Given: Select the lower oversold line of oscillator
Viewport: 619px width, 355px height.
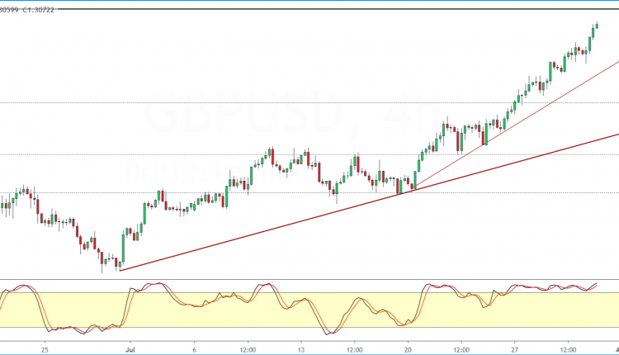Looking at the screenshot, I should pos(309,328).
